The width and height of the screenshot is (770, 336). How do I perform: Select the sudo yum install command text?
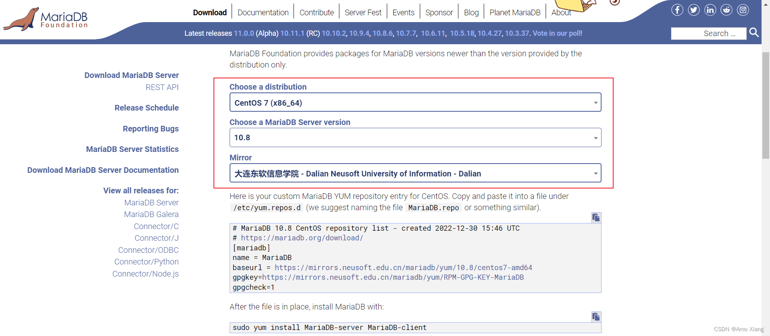pos(330,328)
